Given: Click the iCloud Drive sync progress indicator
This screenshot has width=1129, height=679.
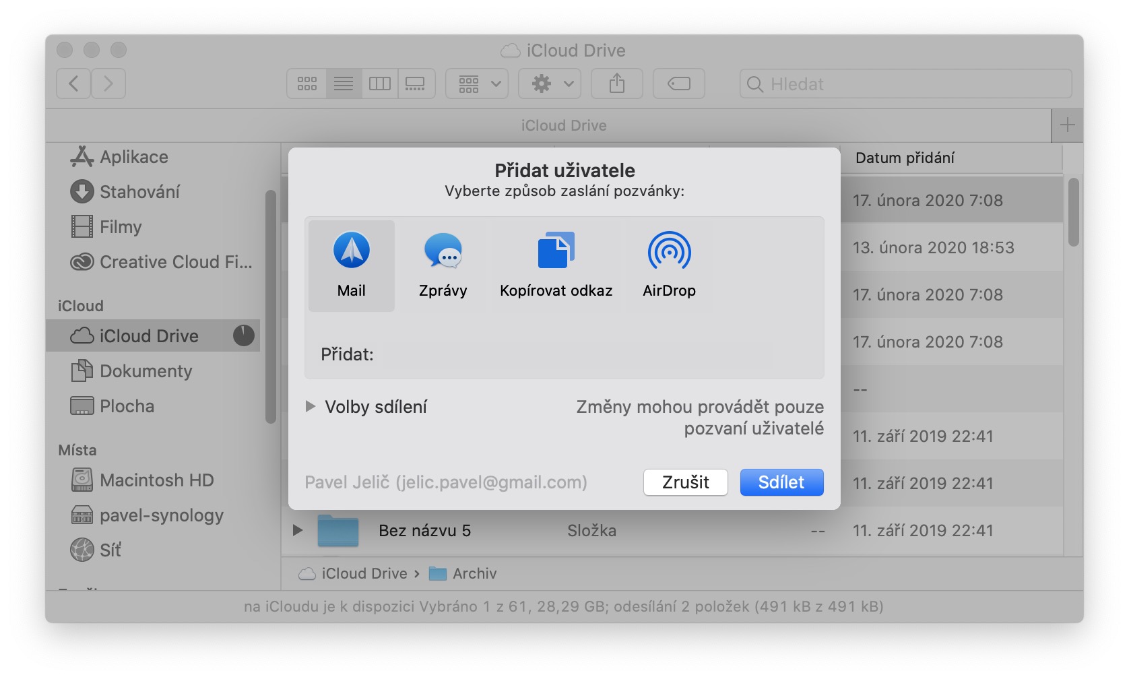Looking at the screenshot, I should tap(244, 335).
